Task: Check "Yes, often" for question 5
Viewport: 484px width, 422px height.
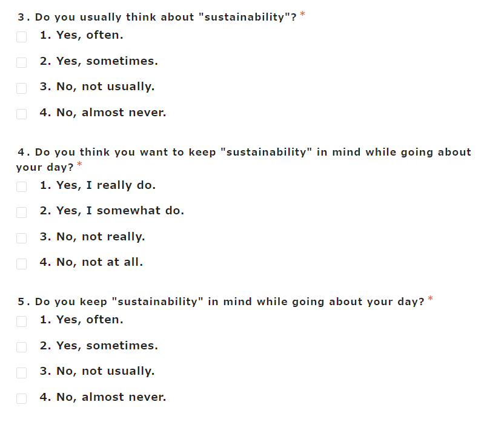Action: pos(21,321)
